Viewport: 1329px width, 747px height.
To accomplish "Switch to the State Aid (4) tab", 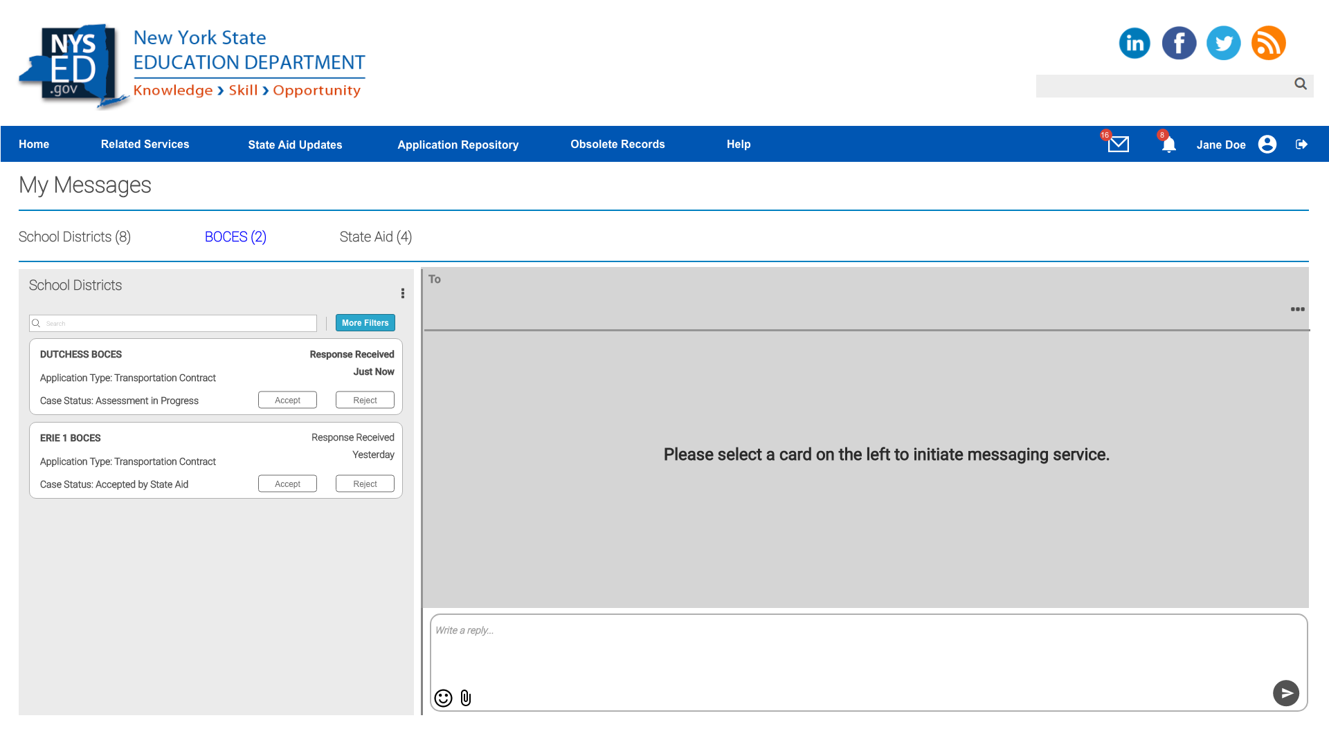I will 376,237.
